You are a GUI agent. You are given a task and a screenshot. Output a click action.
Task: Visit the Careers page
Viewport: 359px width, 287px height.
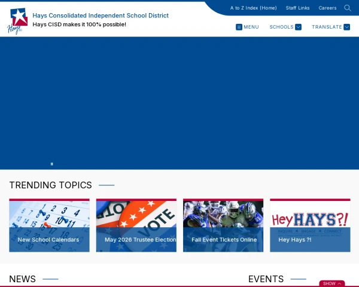tap(327, 8)
